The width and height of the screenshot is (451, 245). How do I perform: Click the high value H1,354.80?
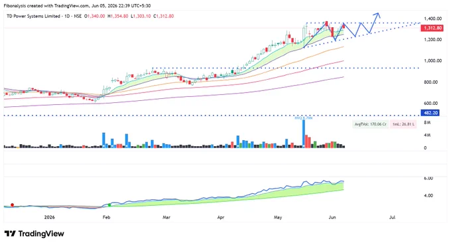pos(118,16)
